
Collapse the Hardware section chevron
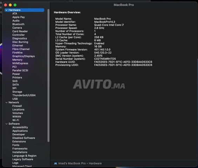point(6,10)
